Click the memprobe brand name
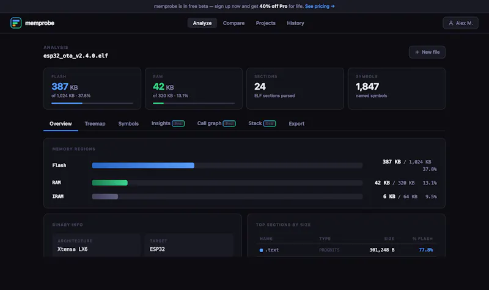Image resolution: width=489 pixels, height=290 pixels. pyautogui.click(x=40, y=23)
